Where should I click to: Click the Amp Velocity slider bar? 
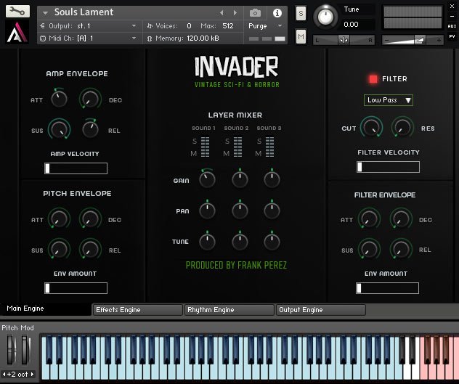(76, 168)
